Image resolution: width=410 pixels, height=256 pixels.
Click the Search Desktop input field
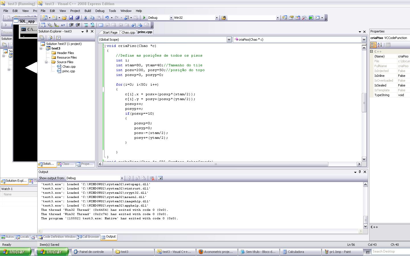pos(391,251)
